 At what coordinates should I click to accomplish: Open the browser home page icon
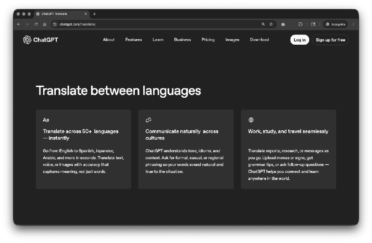click(x=45, y=24)
